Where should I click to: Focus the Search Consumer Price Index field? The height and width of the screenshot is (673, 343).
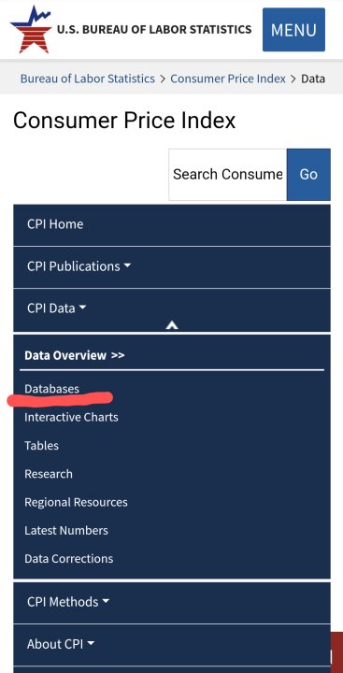tap(227, 174)
